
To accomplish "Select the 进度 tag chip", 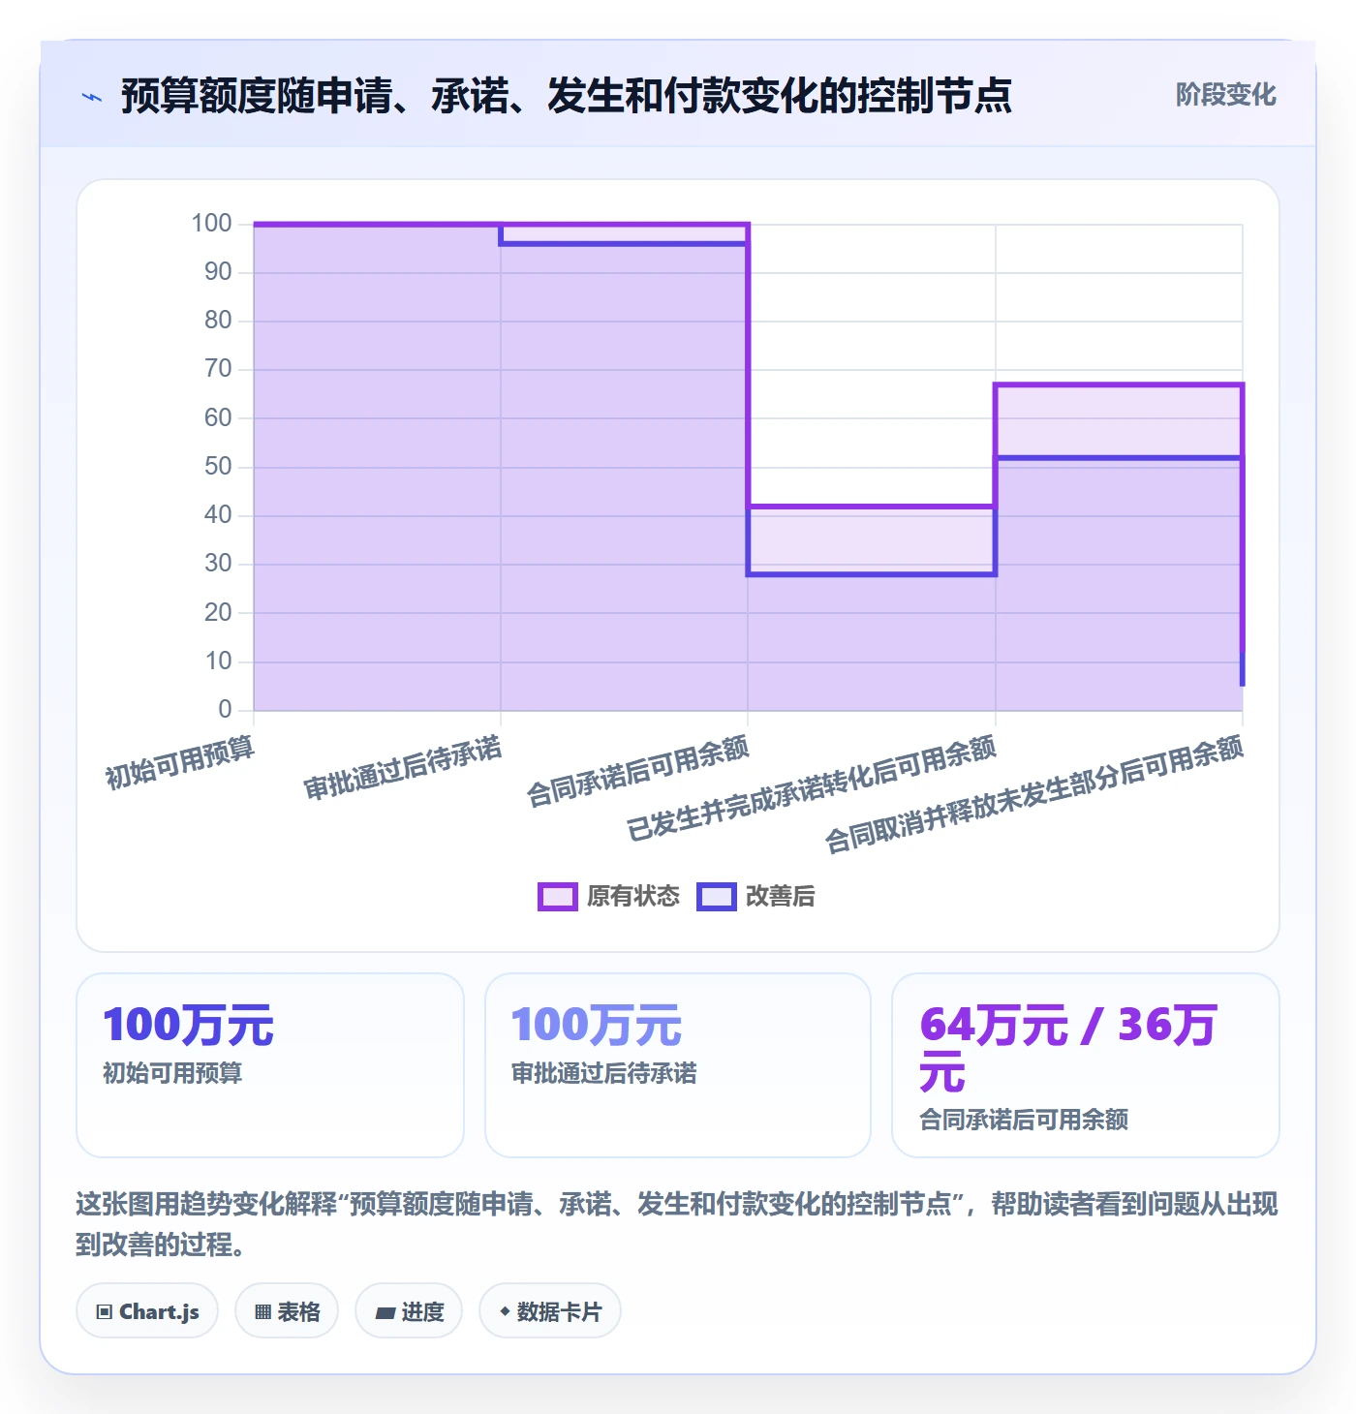I will point(409,1311).
